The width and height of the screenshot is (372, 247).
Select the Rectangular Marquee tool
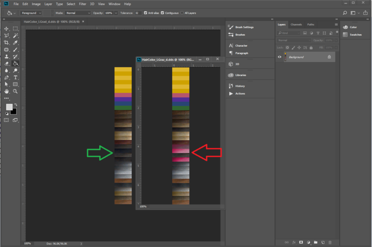pyautogui.click(x=15, y=29)
